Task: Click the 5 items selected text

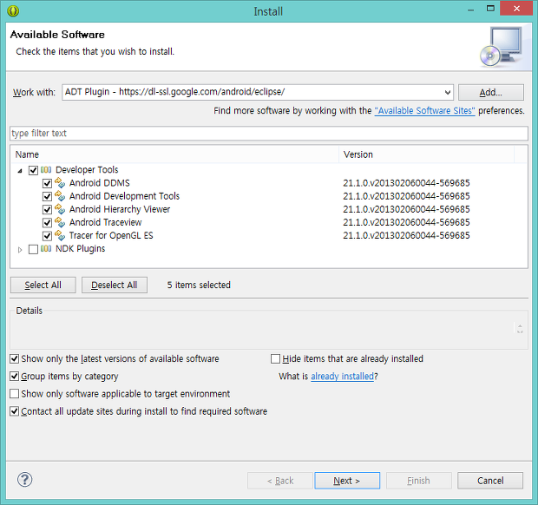Action: pyautogui.click(x=199, y=285)
